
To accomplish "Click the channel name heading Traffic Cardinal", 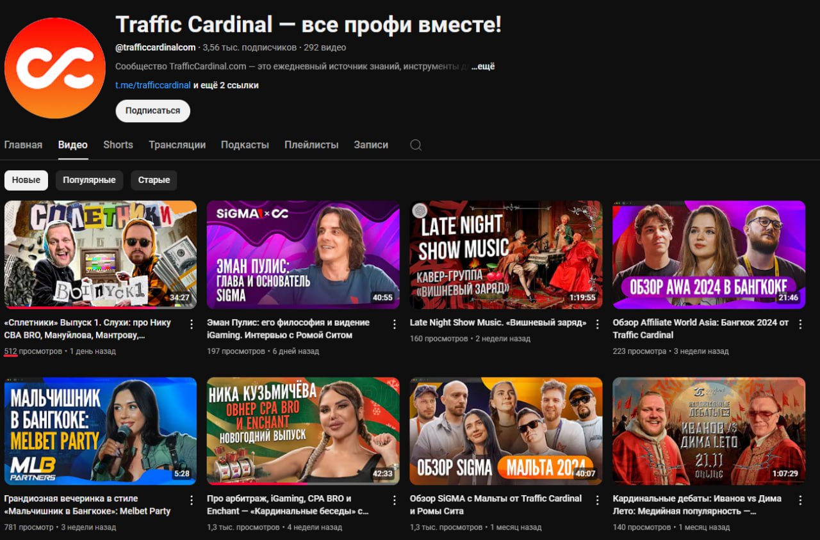I will [308, 24].
